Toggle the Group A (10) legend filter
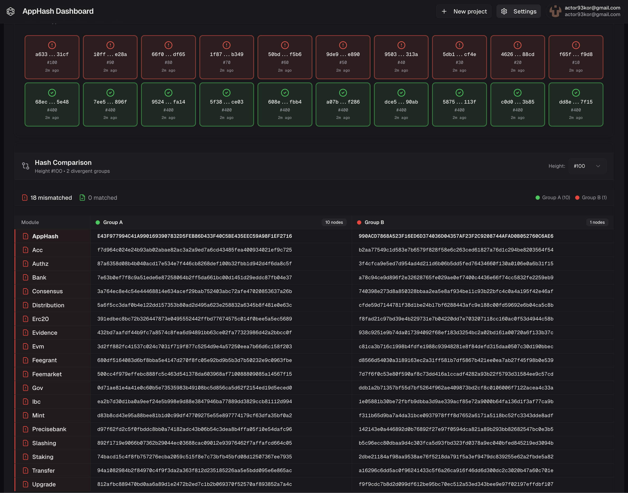628x493 pixels. click(553, 197)
